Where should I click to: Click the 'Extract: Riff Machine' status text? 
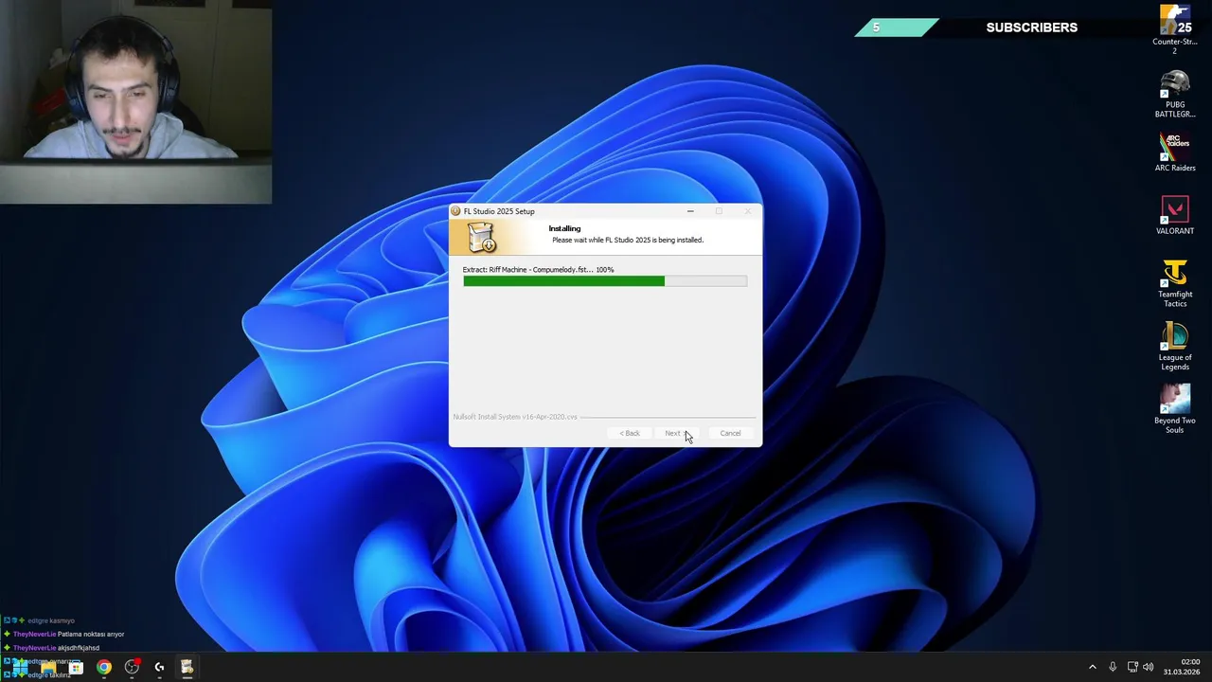538,270
